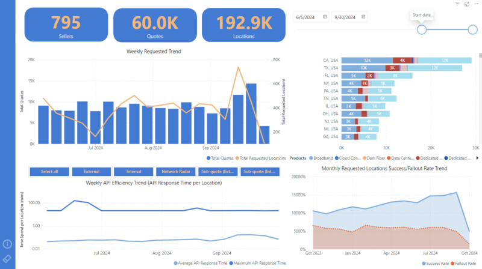Screen dimensions: 482x269
Task: Click the 6/5/2024 start date field
Action: click(308, 17)
